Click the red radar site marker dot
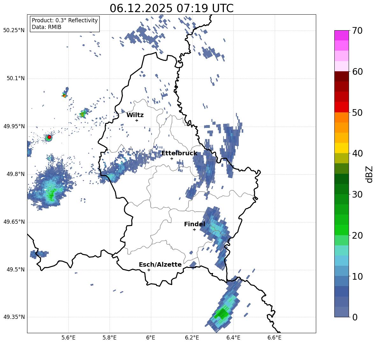377x344 pixels. pyautogui.click(x=49, y=137)
